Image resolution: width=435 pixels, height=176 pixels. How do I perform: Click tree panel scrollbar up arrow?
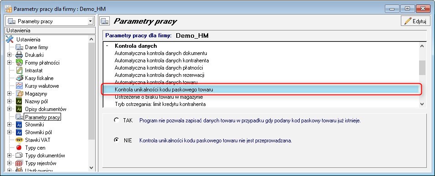(x=92, y=40)
